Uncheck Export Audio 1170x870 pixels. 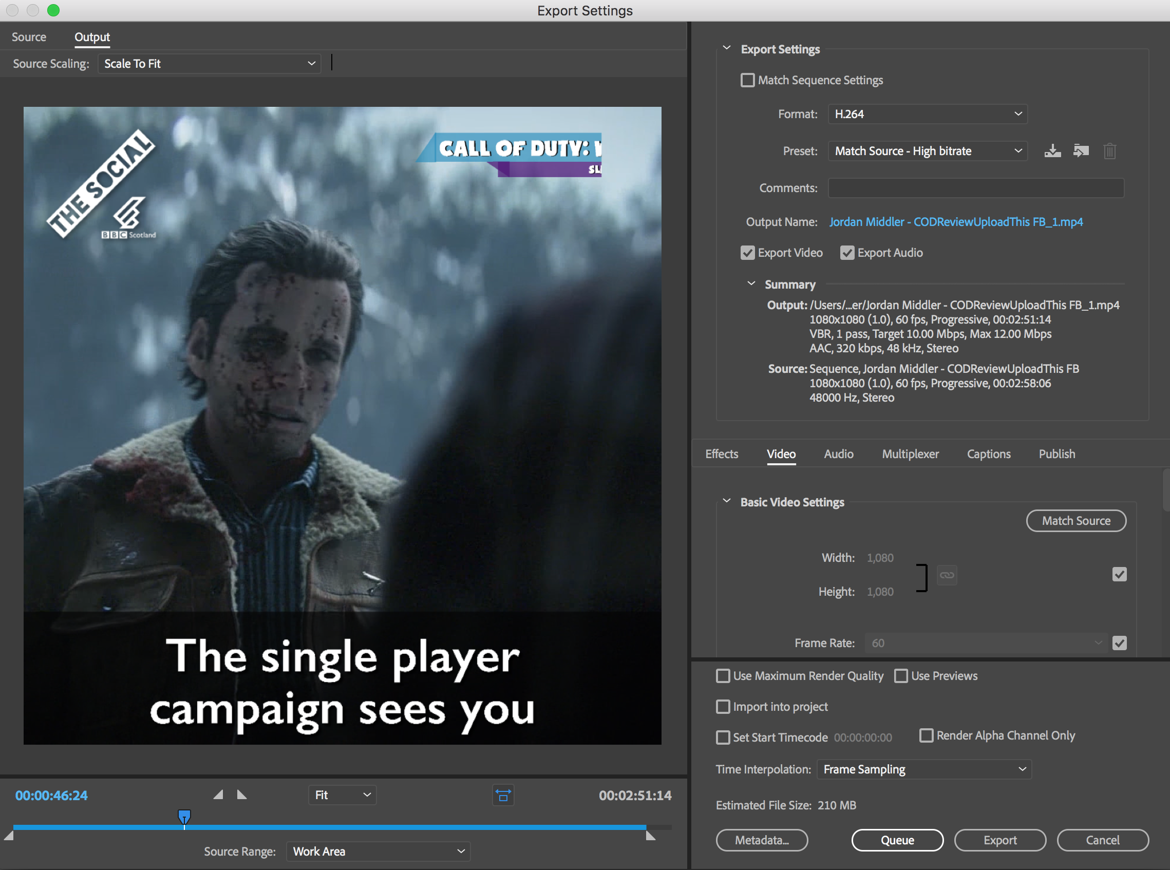point(847,253)
